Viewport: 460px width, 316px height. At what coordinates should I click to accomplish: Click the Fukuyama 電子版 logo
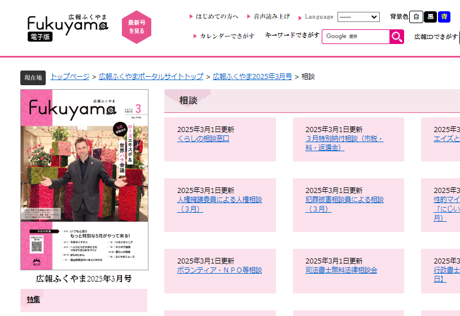68,28
